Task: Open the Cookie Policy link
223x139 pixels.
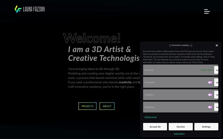Action: click(x=179, y=134)
